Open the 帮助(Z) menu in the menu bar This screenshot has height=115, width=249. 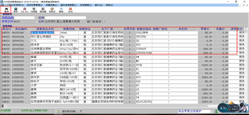pos(110,5)
